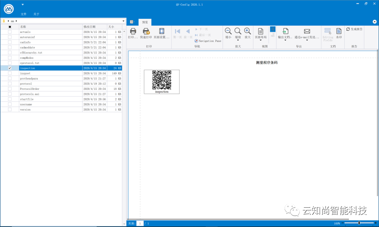379x227 pixels.
Task: Expand the folder path dropdown arrow
Action: tap(123, 21)
